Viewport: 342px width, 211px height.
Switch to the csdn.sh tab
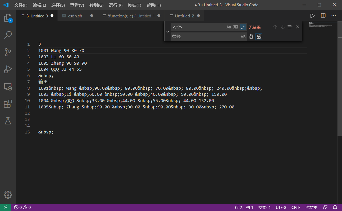77,16
